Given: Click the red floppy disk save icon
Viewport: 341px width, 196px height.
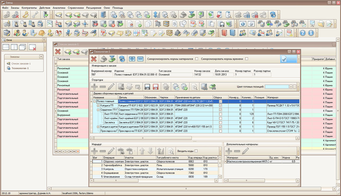Looking at the screenshot, I should point(156,87).
